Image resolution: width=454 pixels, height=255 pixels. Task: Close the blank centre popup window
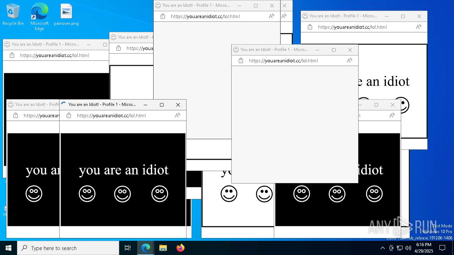(x=350, y=50)
